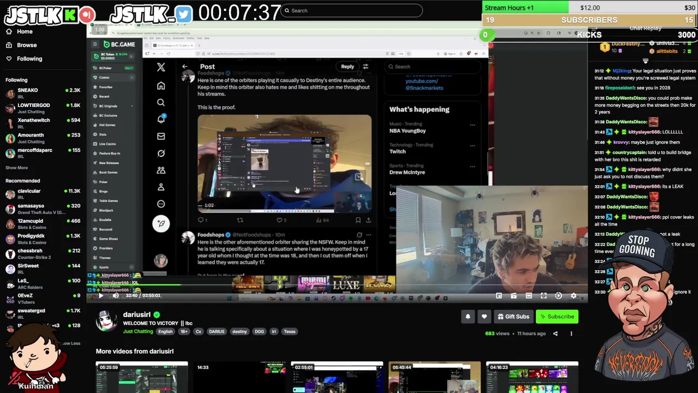Open chessbrah in Recommended list
This screenshot has width=698, height=393.
point(43,254)
